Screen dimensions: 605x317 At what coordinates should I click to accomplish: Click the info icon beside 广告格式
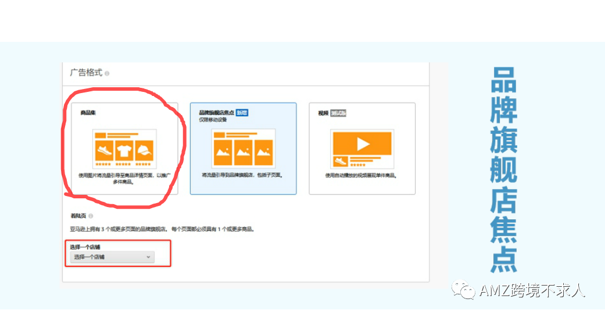click(x=107, y=74)
